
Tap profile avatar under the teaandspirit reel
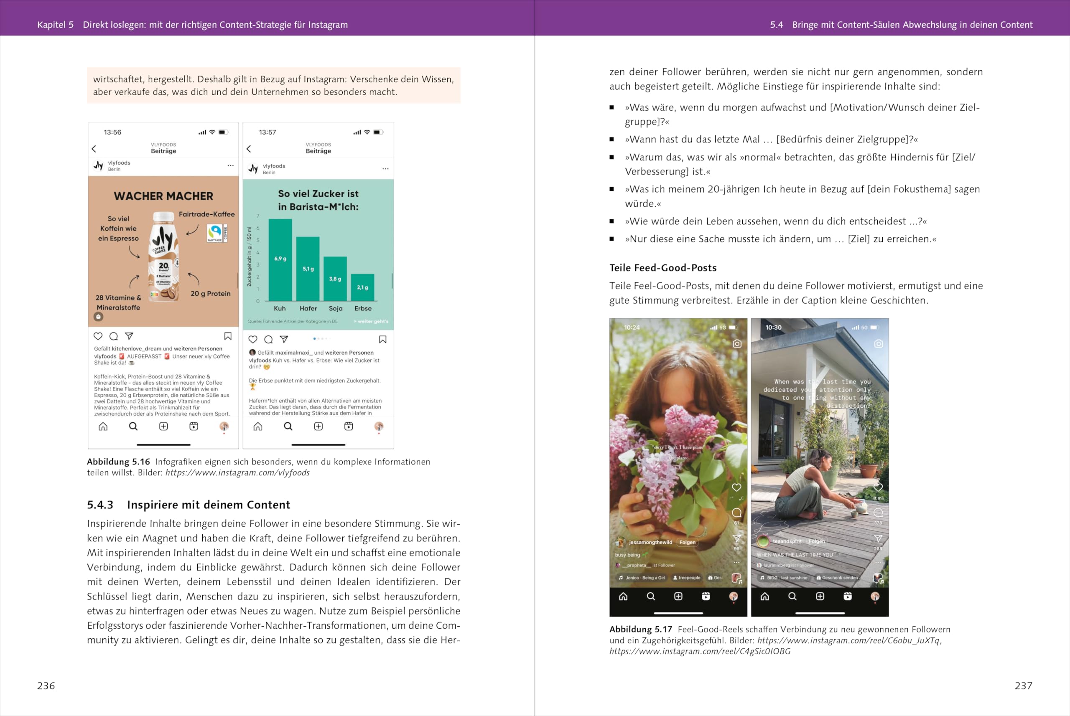coord(875,597)
